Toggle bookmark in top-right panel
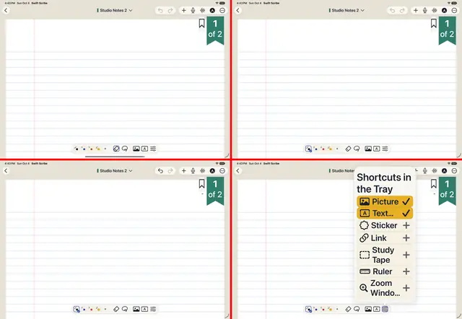Viewport: 462px width, 319px height. tap(434, 23)
